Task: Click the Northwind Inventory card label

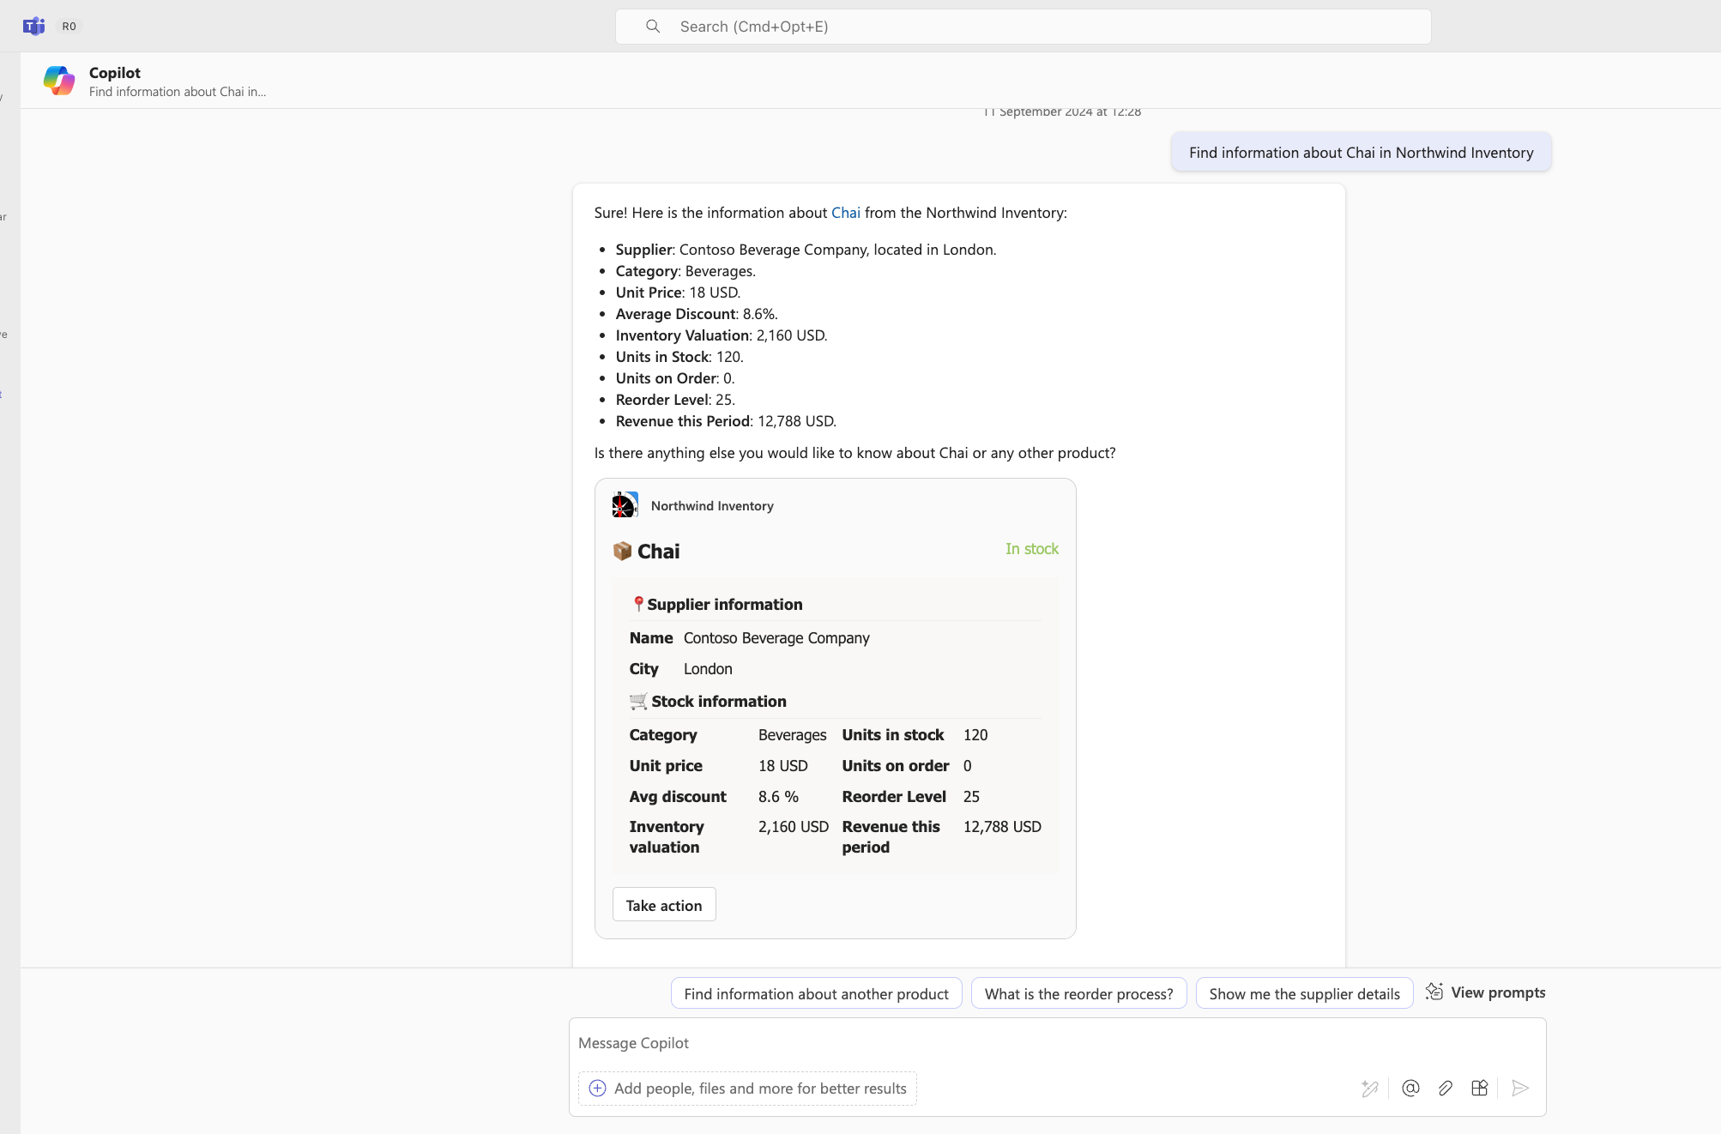Action: coord(712,506)
